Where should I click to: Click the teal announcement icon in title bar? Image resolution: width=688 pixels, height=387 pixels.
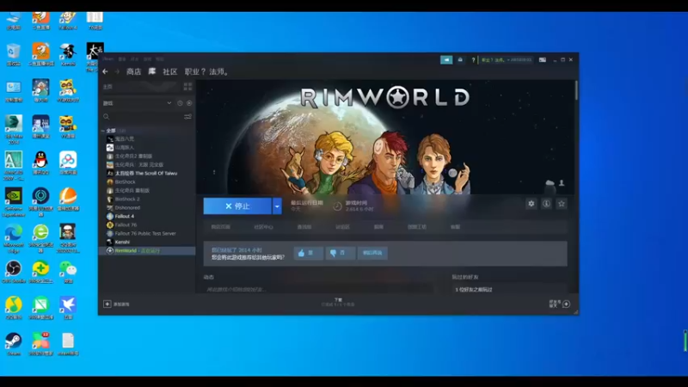[446, 59]
